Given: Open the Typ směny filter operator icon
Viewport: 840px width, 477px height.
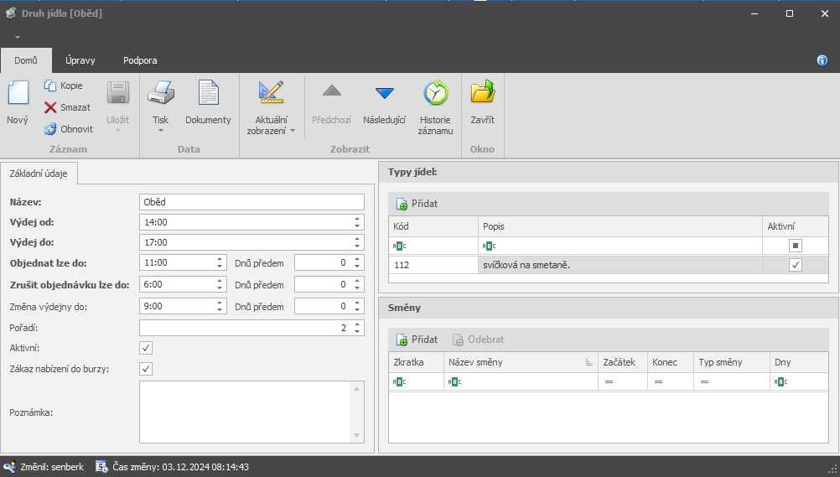Looking at the screenshot, I should pos(704,381).
